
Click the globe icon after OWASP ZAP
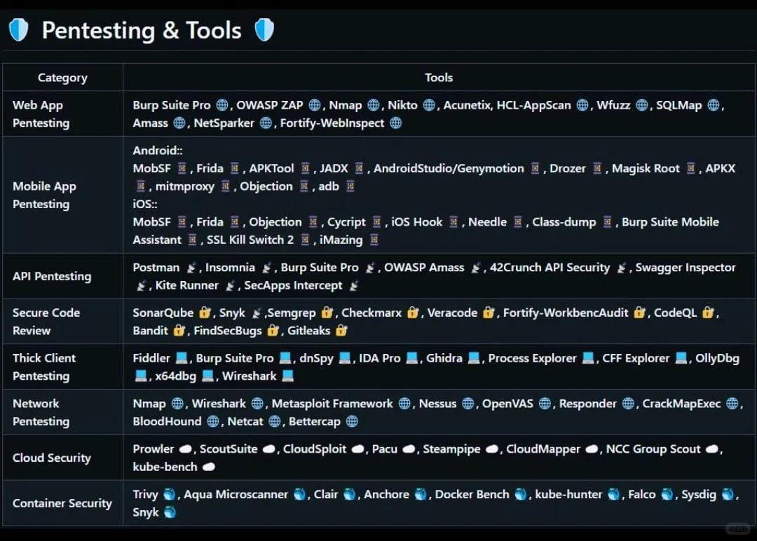tap(315, 105)
